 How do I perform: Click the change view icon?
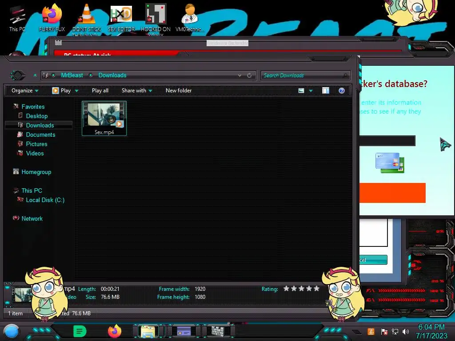[x=301, y=91]
